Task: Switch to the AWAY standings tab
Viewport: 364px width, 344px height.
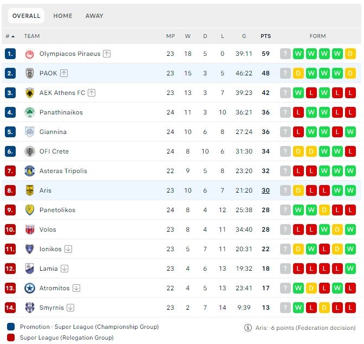Action: [x=94, y=16]
